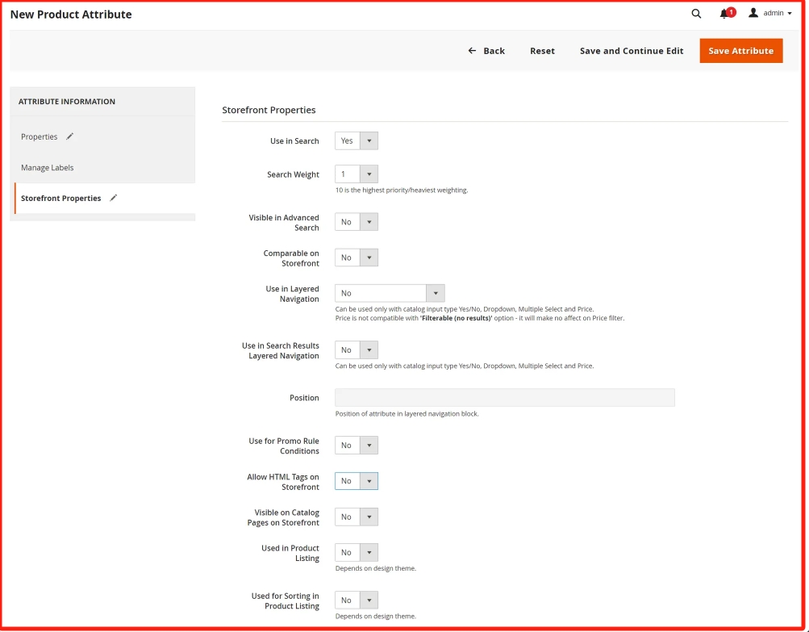Click the pencil icon beside Storefront Properties
Image resolution: width=809 pixels, height=632 pixels.
pyautogui.click(x=114, y=198)
